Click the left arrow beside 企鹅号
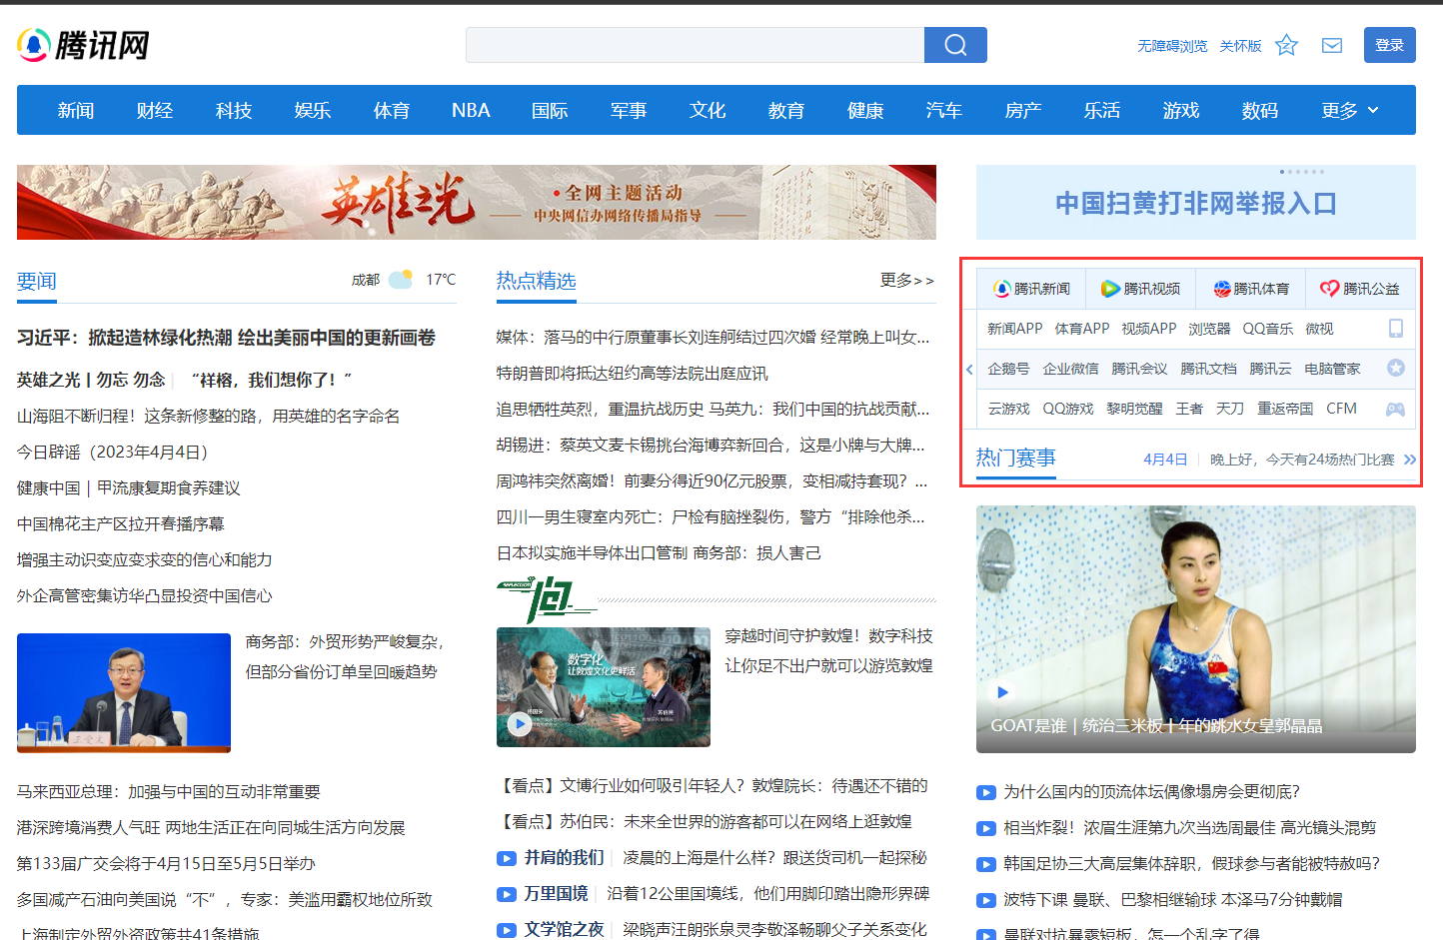Viewport: 1443px width, 940px height. pyautogui.click(x=969, y=370)
